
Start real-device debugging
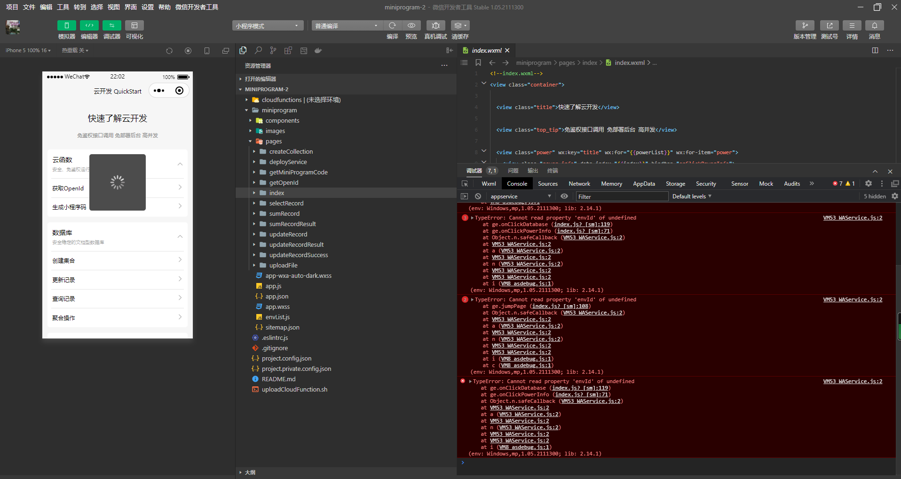(435, 25)
